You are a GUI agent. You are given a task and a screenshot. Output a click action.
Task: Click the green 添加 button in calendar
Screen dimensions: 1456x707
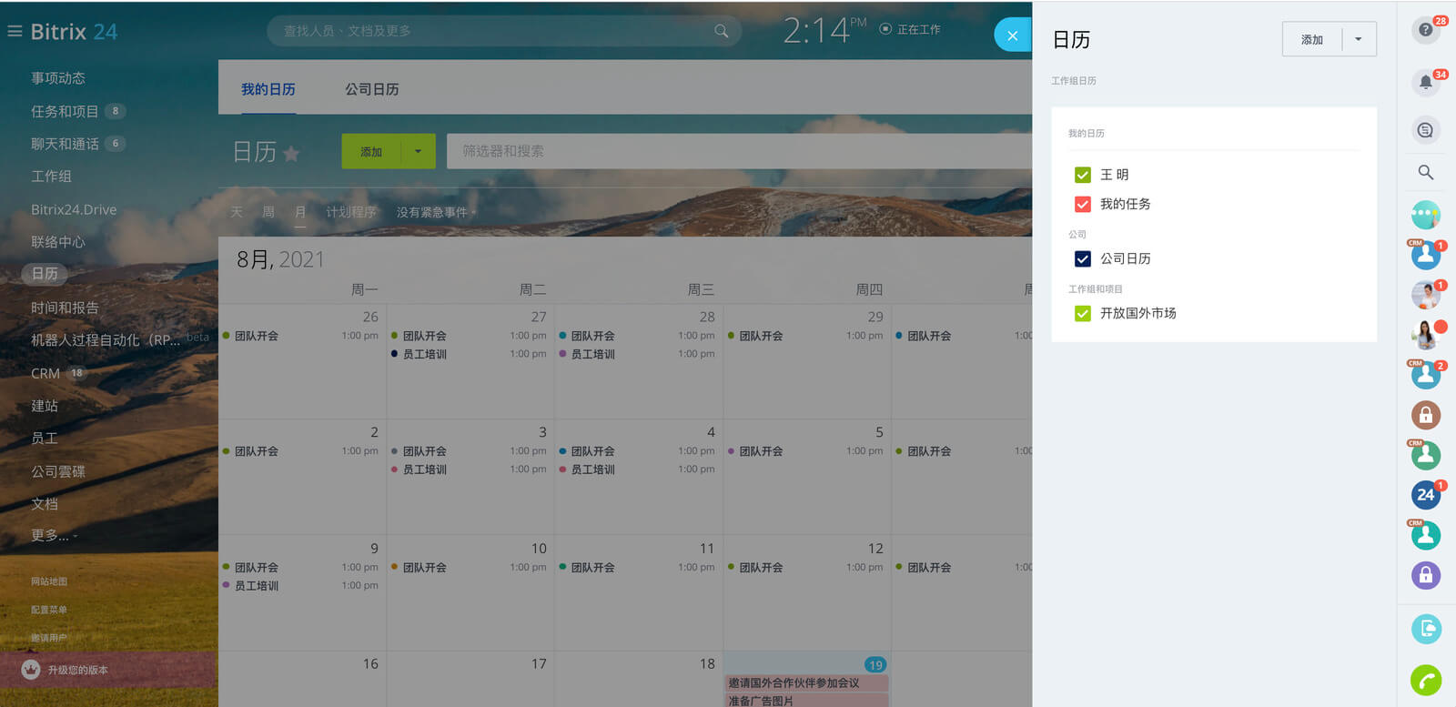tap(371, 152)
